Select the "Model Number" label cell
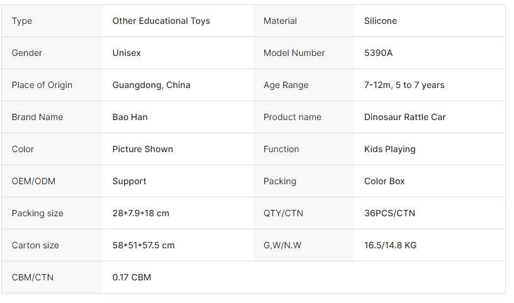The height and width of the screenshot is (303, 514). coord(294,53)
